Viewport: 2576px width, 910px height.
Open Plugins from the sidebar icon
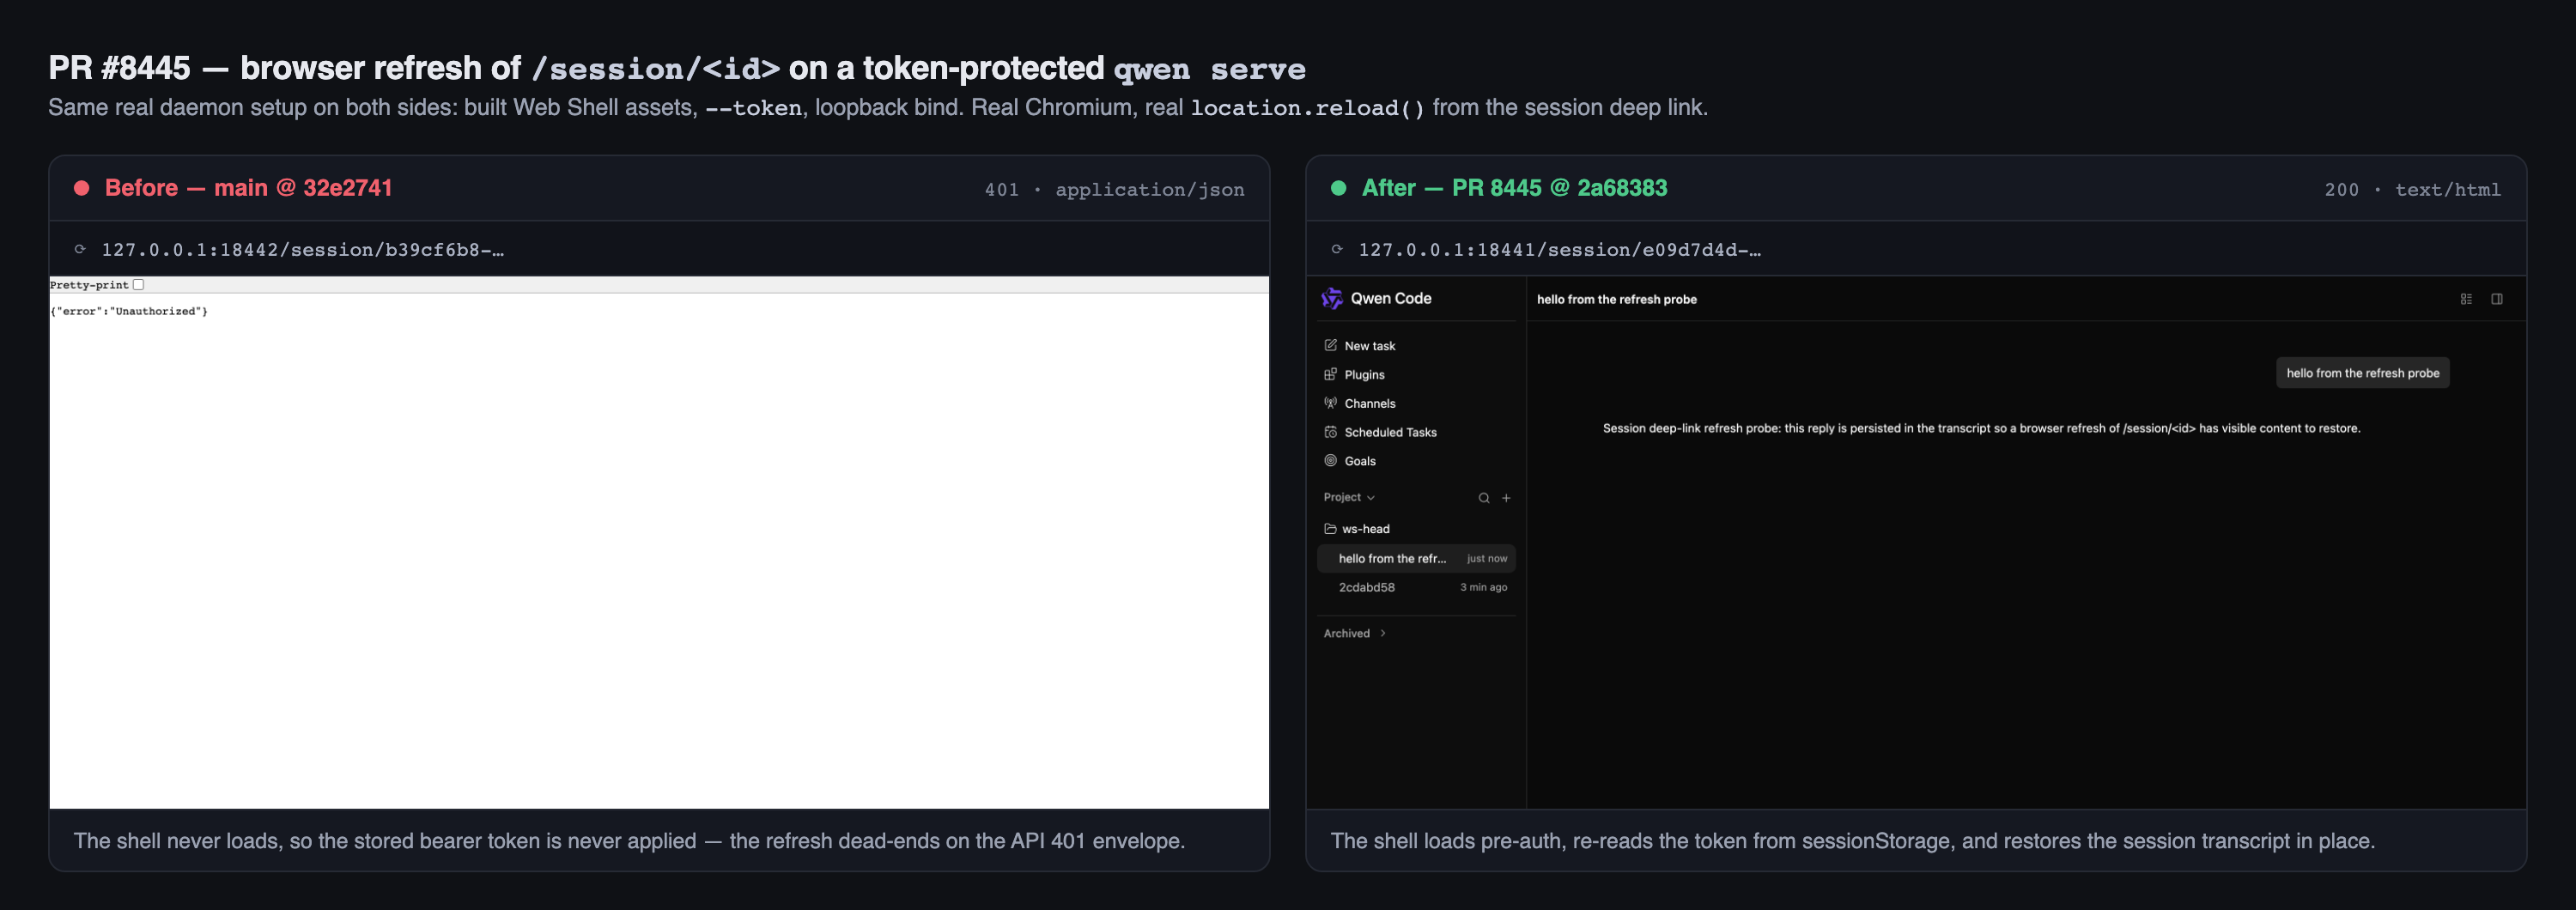click(1330, 374)
